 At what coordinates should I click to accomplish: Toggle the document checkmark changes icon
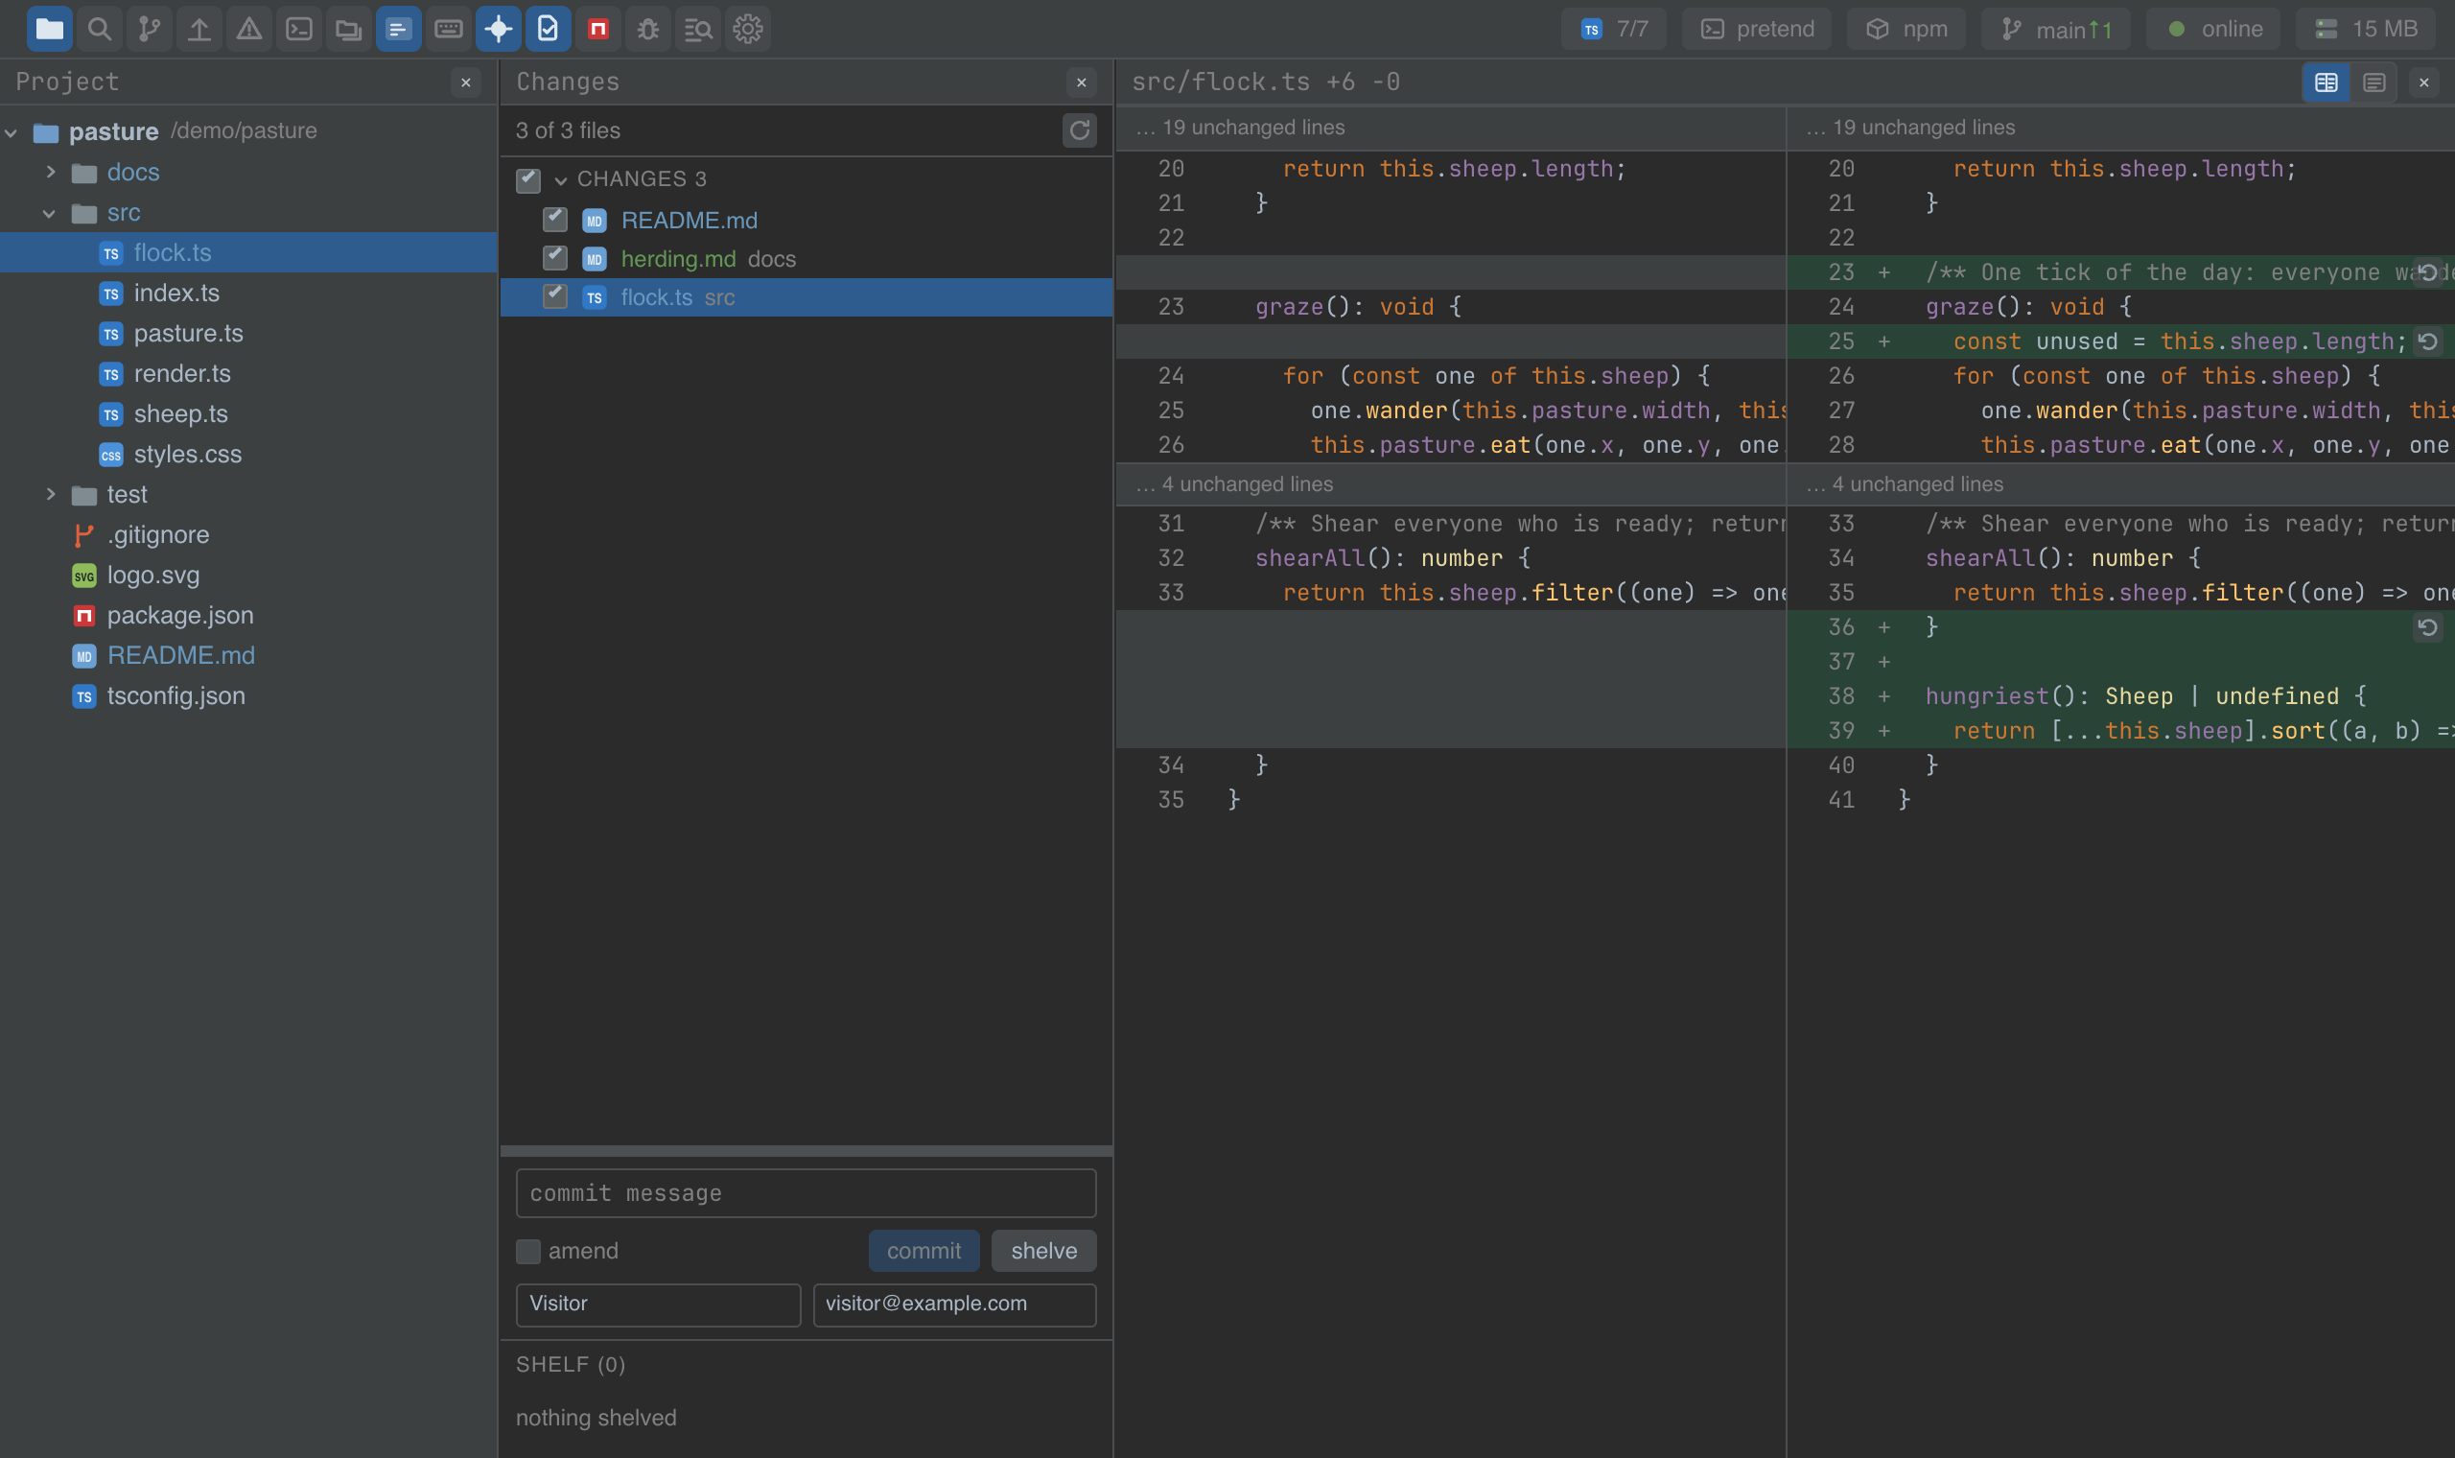[x=548, y=29]
